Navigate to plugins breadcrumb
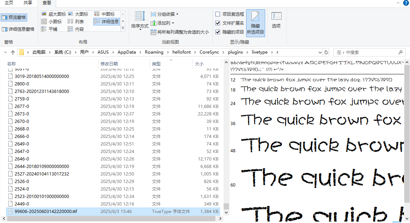Viewport: 410px width, 223px height. pyautogui.click(x=235, y=52)
